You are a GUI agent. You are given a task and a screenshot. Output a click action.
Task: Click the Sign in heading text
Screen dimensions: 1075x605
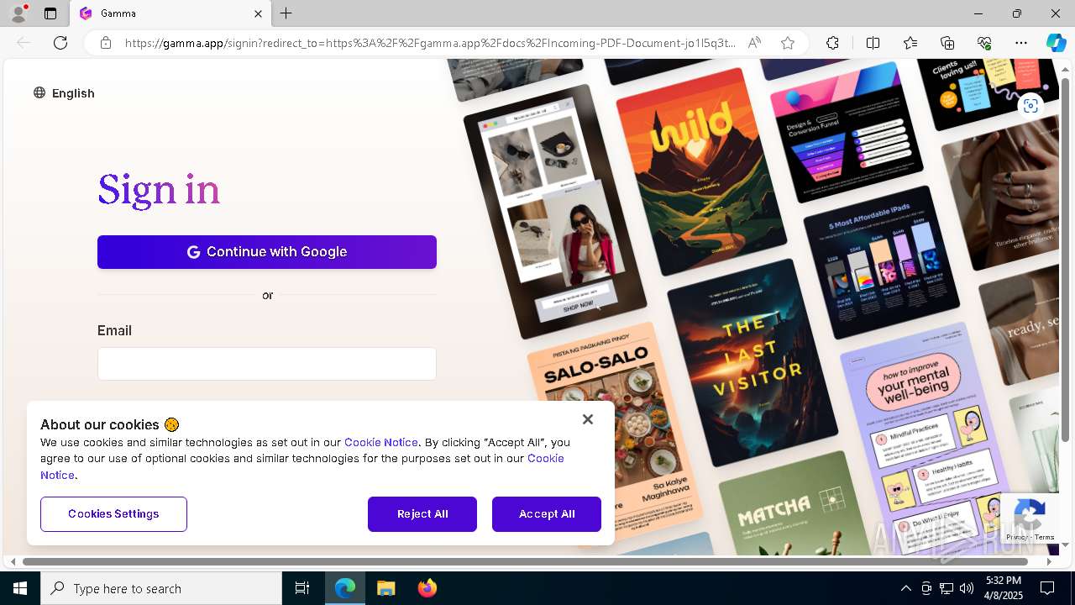pyautogui.click(x=159, y=191)
